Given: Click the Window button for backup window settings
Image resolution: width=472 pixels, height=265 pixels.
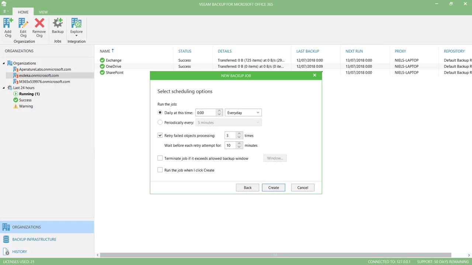Looking at the screenshot, I should tap(275, 158).
